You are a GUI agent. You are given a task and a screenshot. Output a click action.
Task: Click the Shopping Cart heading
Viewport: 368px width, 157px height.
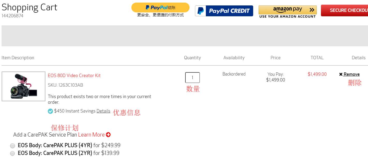point(29,7)
